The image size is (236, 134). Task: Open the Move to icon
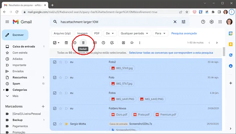tap(123, 43)
